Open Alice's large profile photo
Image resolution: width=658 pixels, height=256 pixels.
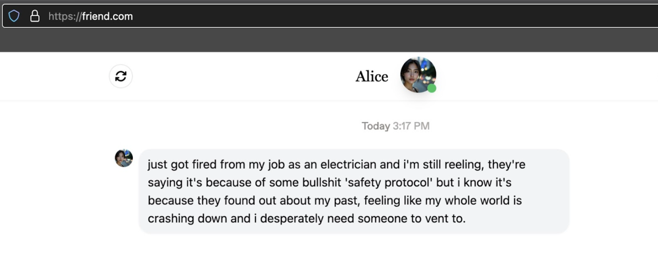tap(417, 74)
